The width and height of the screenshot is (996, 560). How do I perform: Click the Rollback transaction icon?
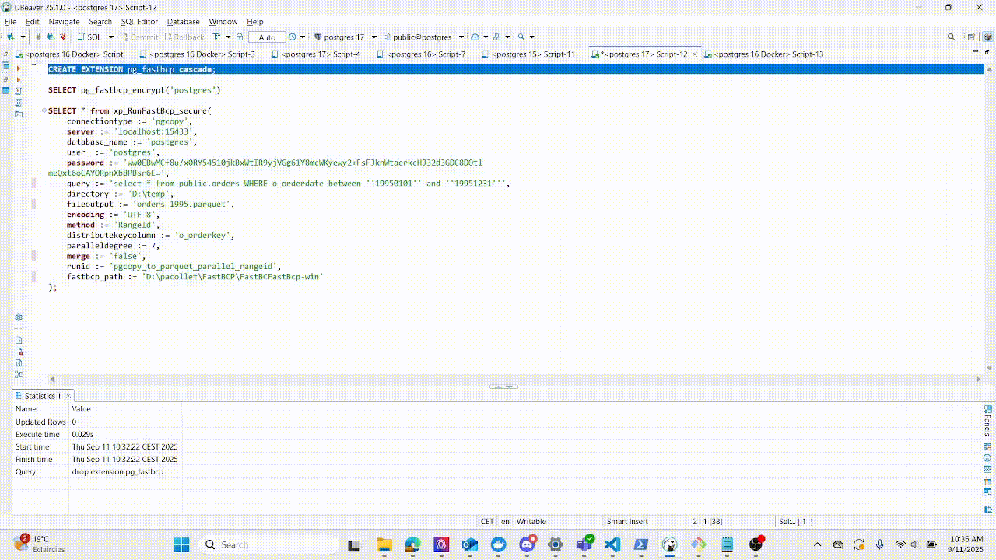(x=184, y=37)
